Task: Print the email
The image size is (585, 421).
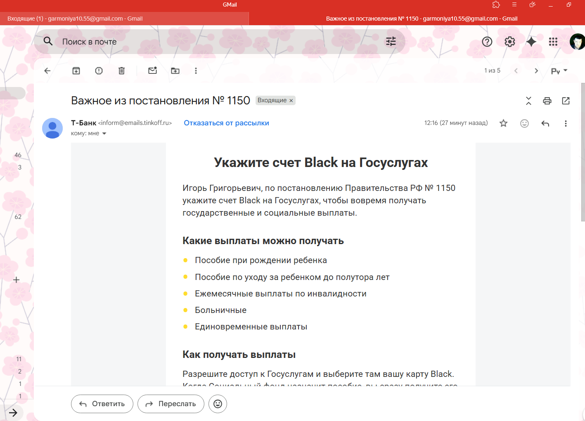Action: click(x=547, y=100)
